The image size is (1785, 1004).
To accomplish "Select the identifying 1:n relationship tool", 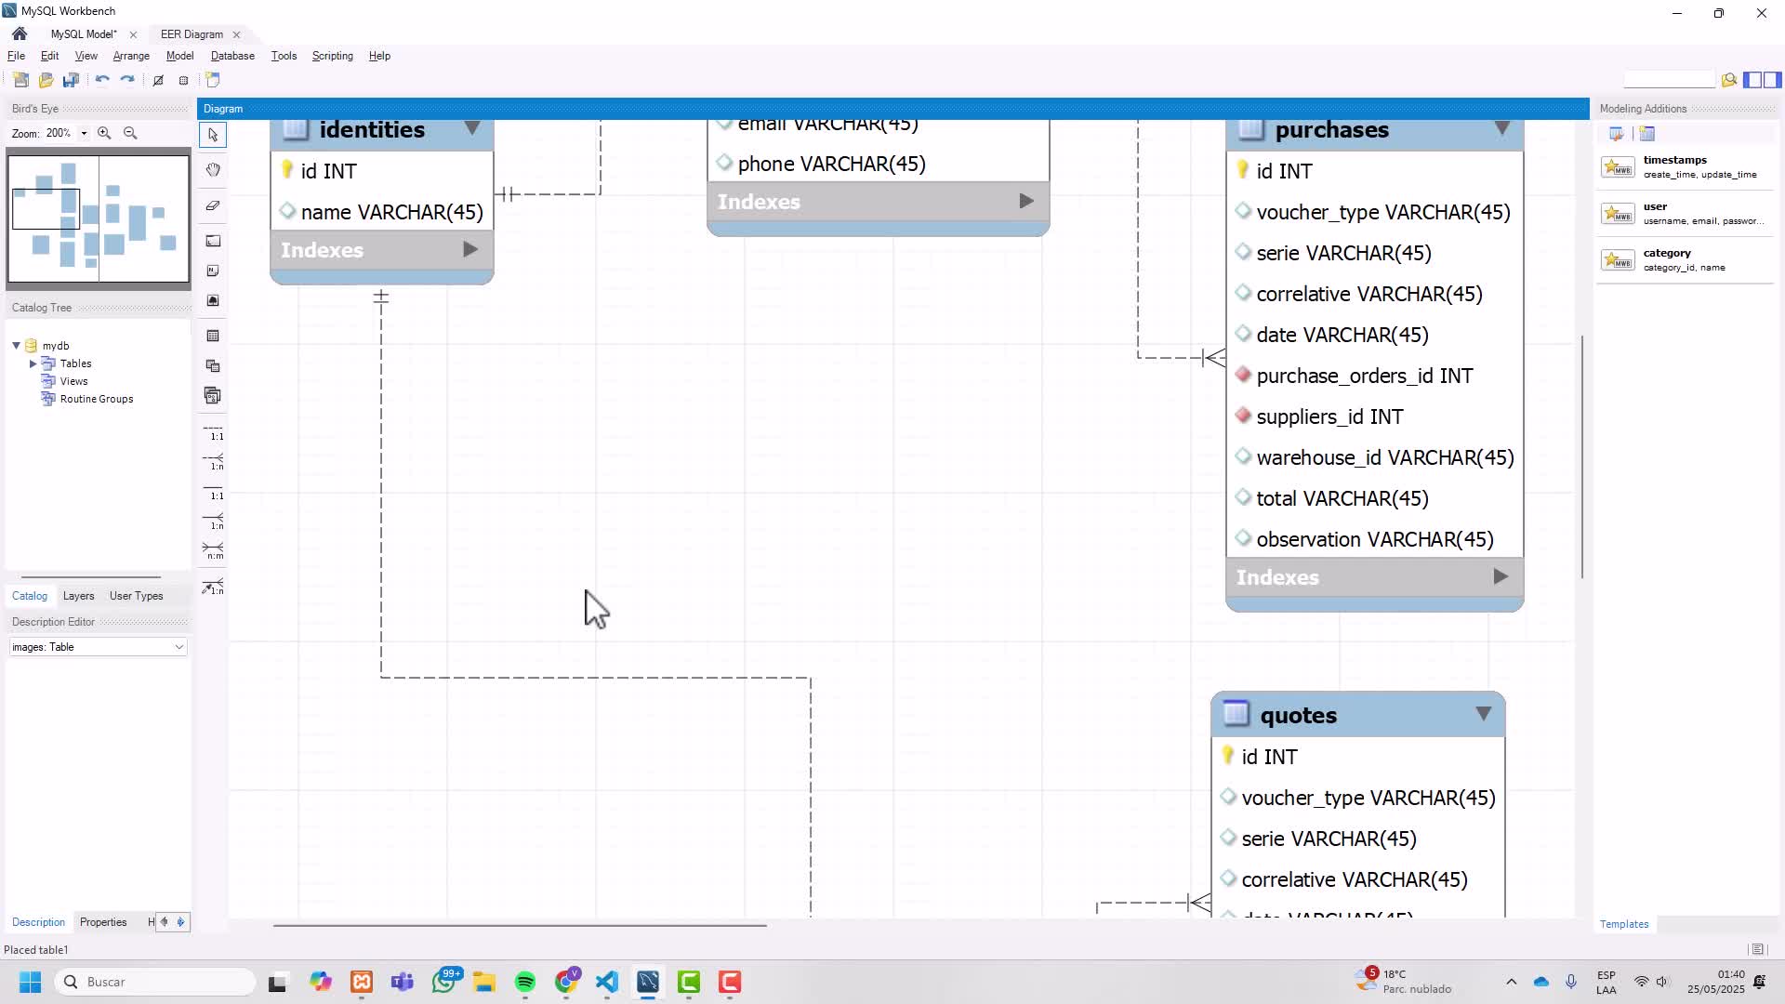I will (x=213, y=522).
